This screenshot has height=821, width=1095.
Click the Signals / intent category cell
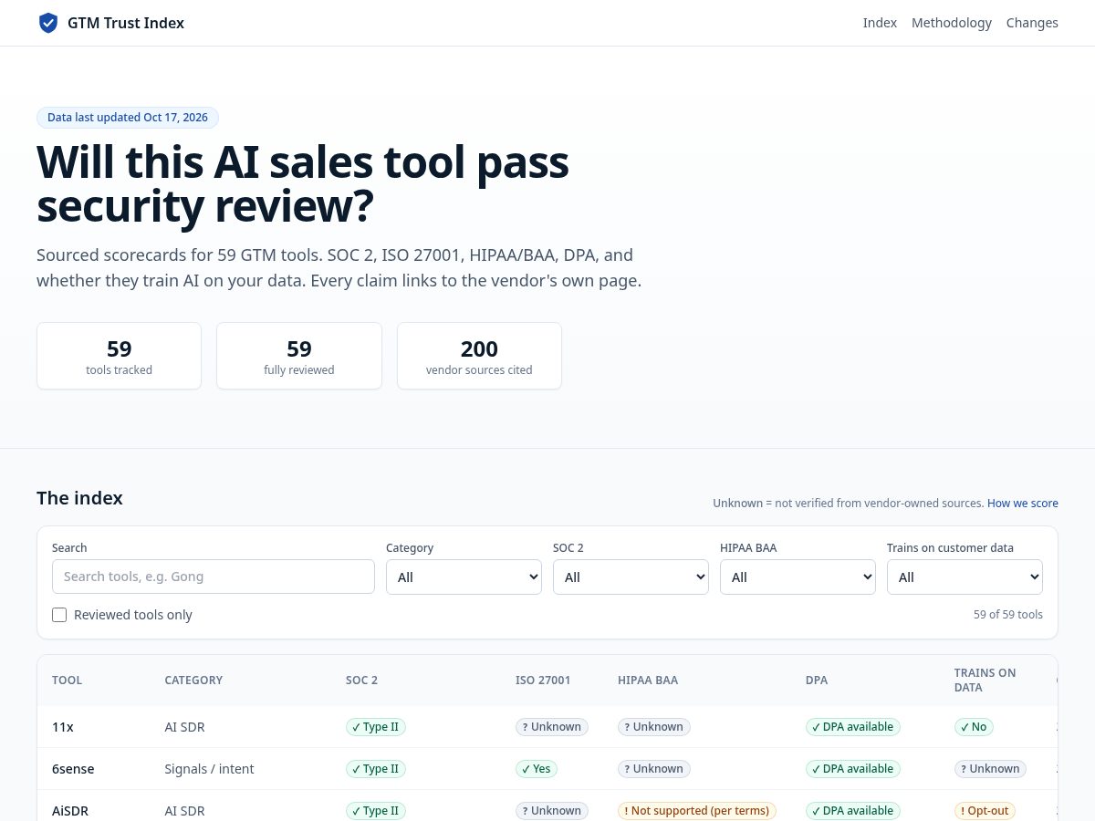click(x=210, y=769)
